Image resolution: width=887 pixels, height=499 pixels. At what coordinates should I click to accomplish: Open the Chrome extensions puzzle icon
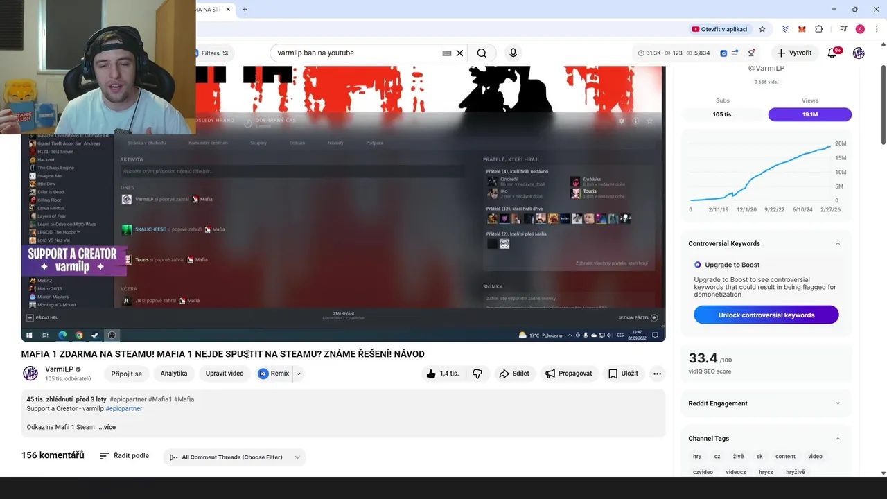[x=819, y=29]
